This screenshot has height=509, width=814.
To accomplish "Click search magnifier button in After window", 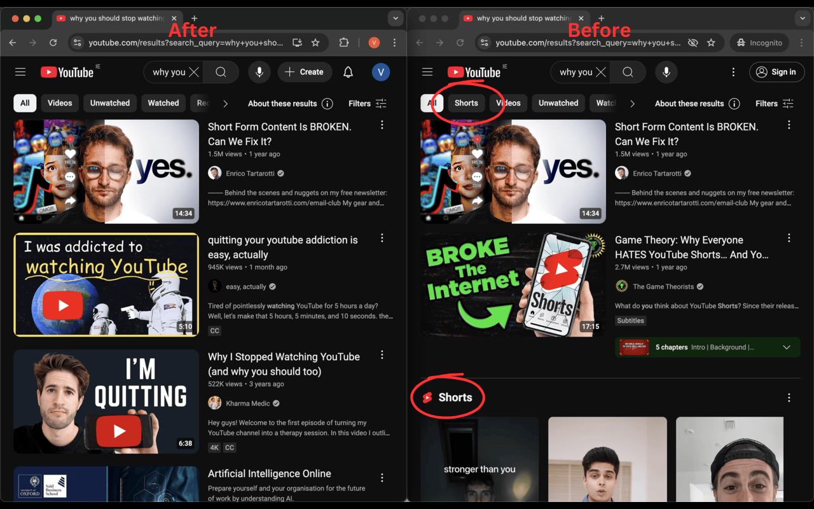I will 221,72.
